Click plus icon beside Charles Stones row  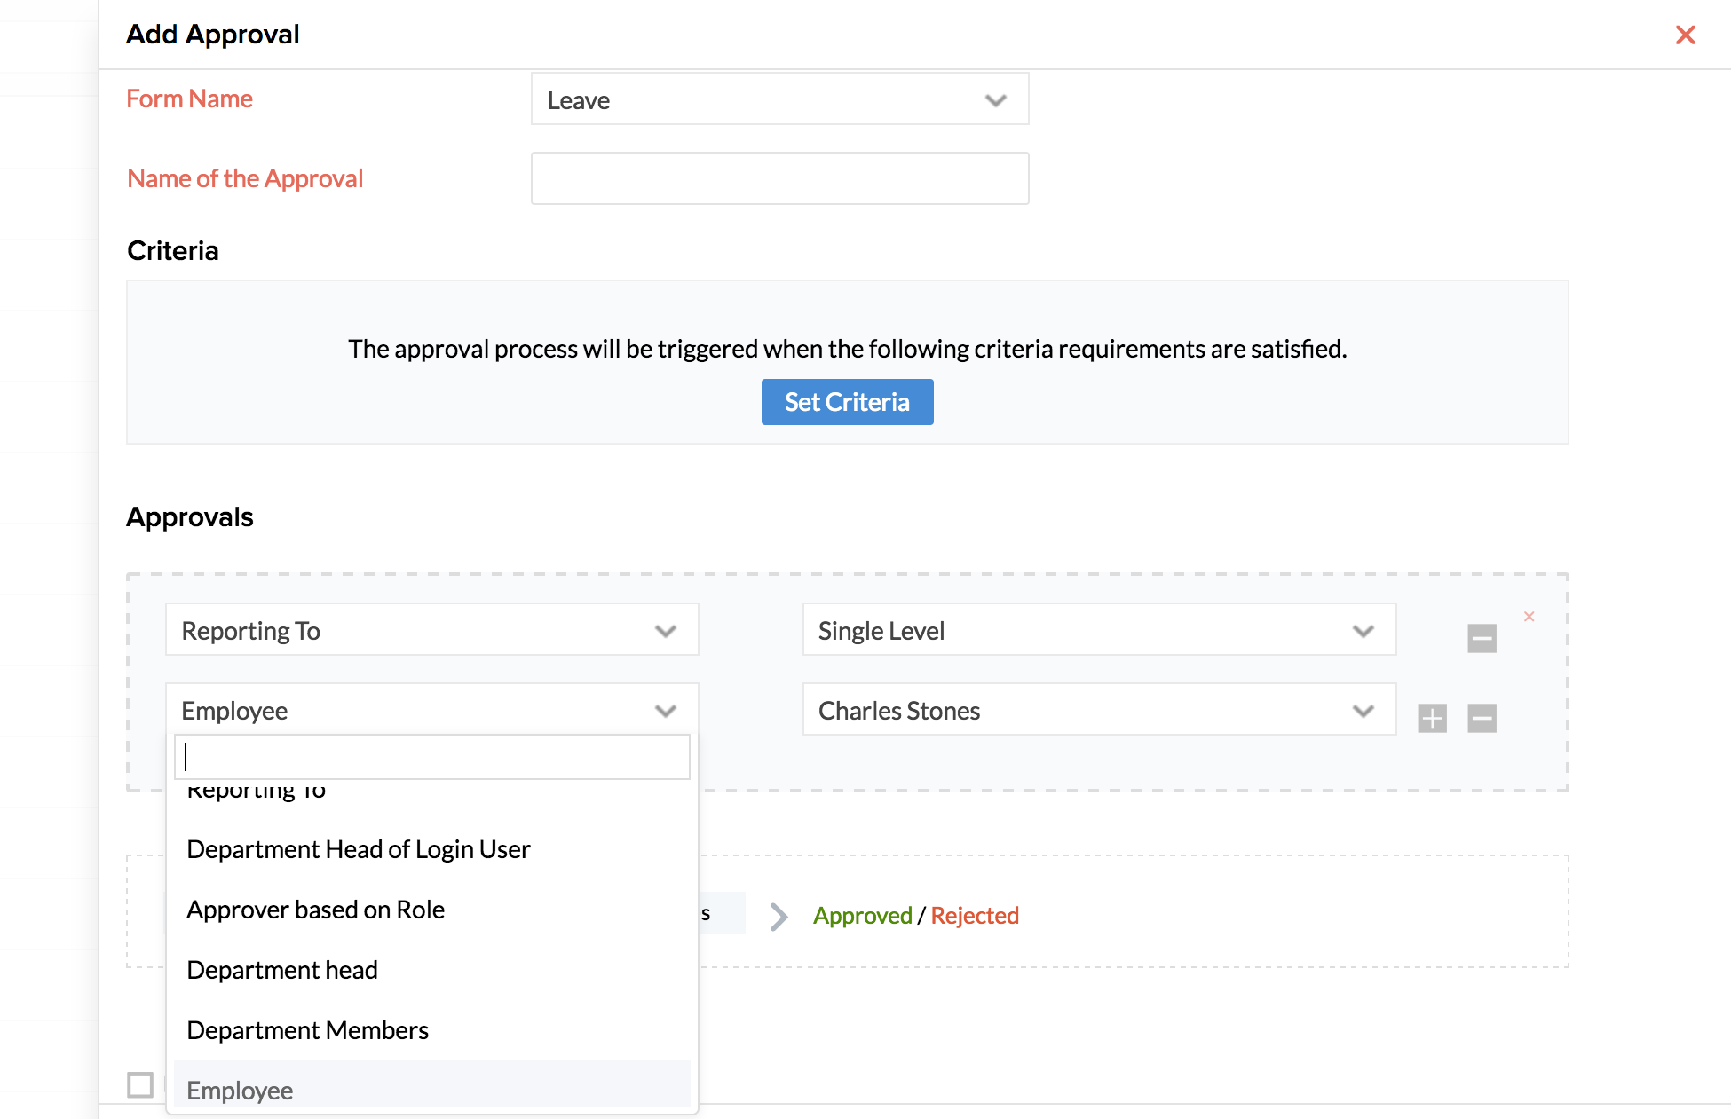[1432, 718]
